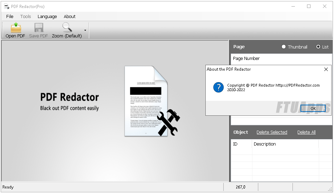Open the Tools menu
Image resolution: width=334 pixels, height=193 pixels.
26,16
